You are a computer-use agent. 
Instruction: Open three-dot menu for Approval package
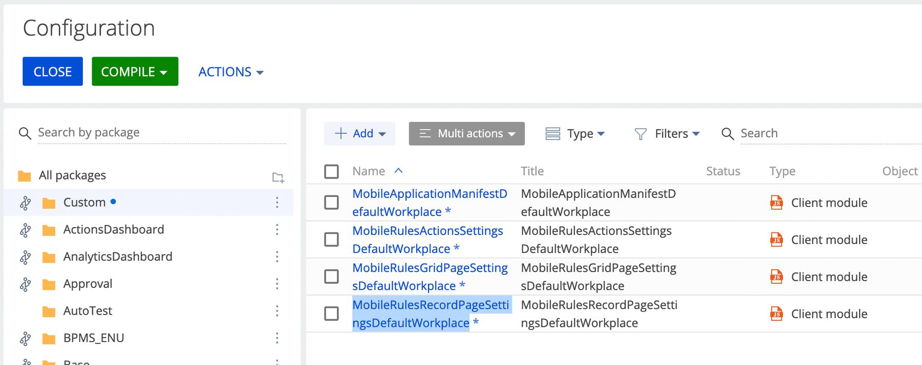pyautogui.click(x=277, y=284)
